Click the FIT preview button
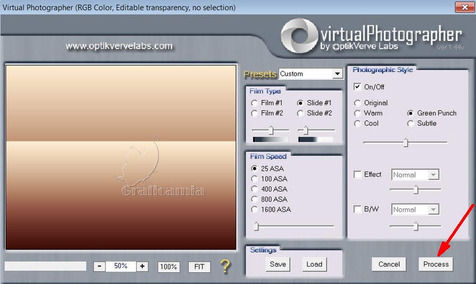Image resolution: width=476 pixels, height=284 pixels. point(199,267)
